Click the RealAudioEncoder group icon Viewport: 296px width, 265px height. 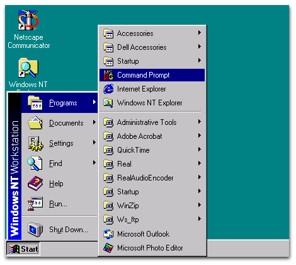tap(108, 178)
